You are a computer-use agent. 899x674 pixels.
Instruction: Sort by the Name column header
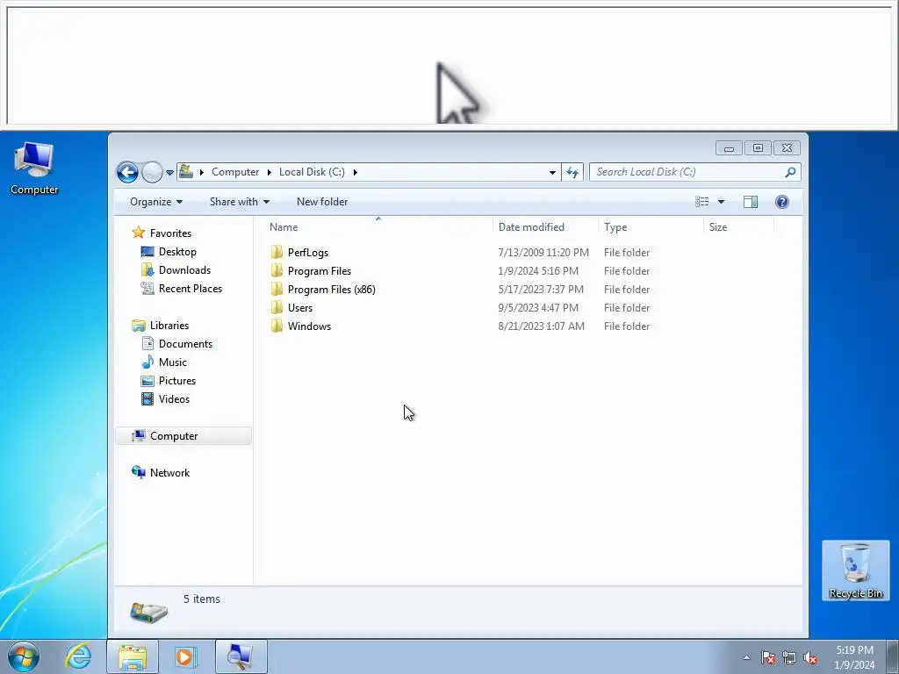tap(378, 227)
